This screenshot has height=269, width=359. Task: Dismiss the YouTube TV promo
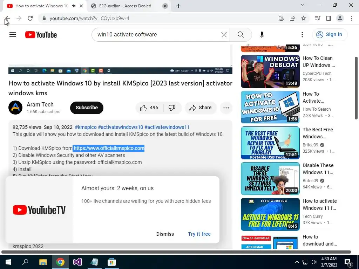click(165, 234)
